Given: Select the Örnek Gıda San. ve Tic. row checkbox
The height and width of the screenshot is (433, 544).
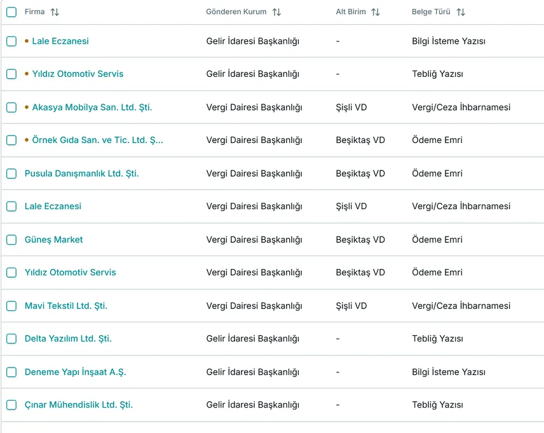Looking at the screenshot, I should 11,141.
